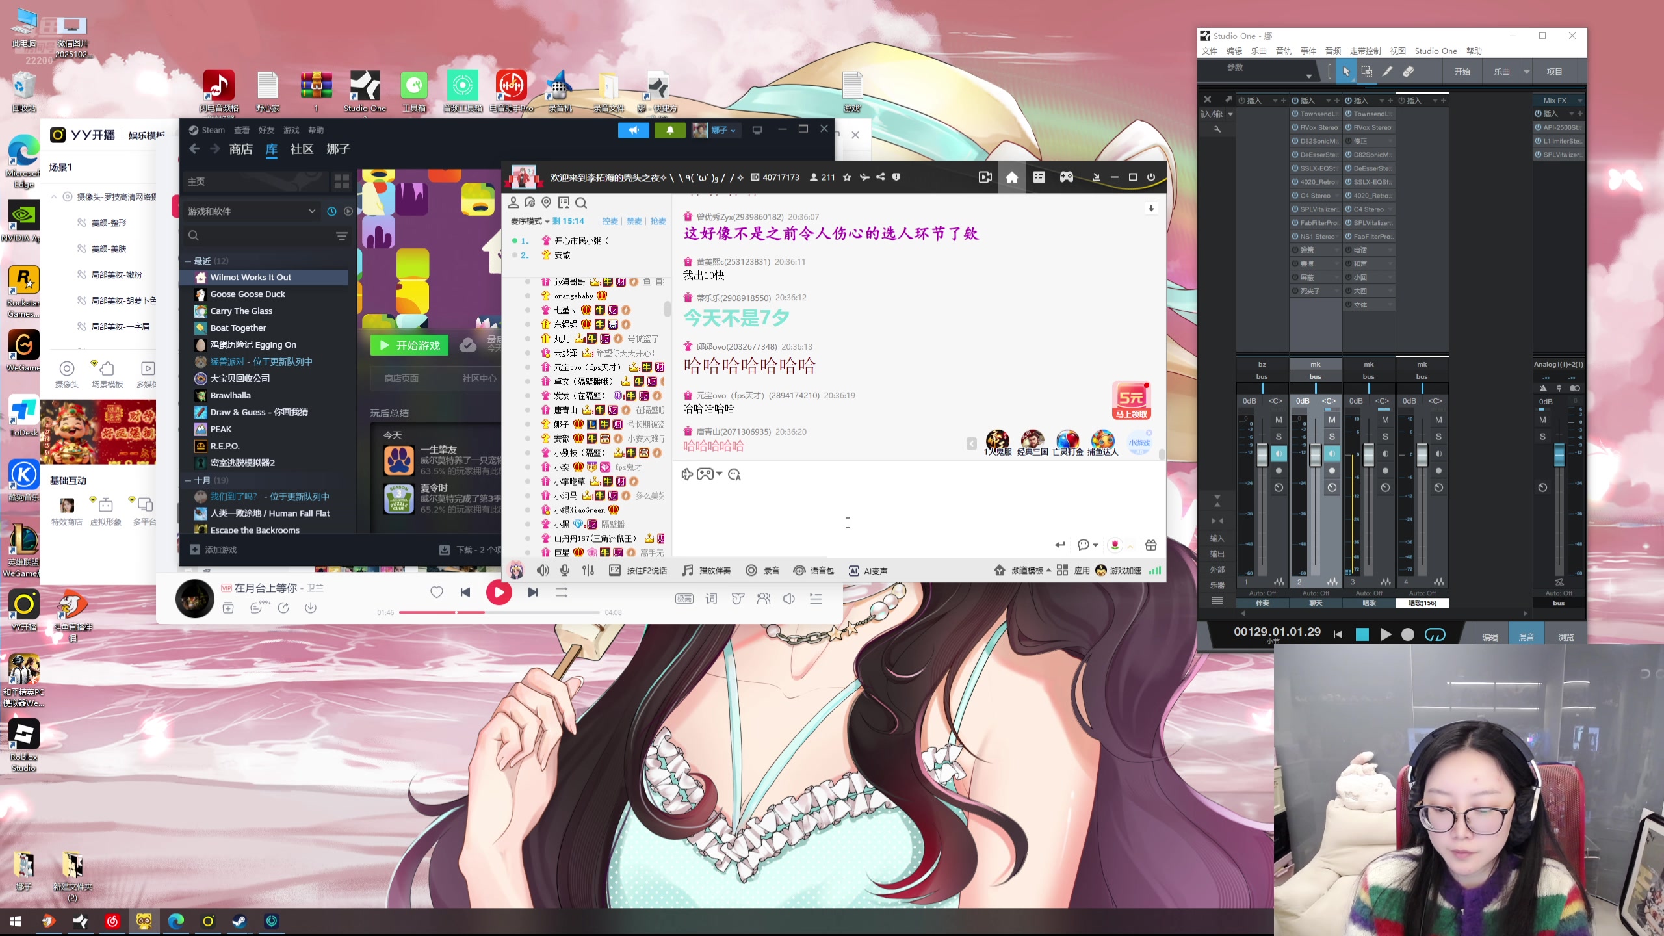Screen dimensions: 1664x936
Task: Click the AI变声 voice changer icon
Action: click(x=853, y=571)
